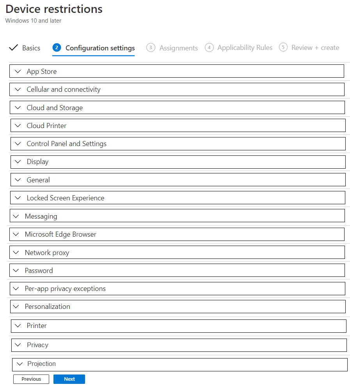Expand Per-app privacy exceptions
Viewport: 350px width, 387px height.
pos(65,289)
